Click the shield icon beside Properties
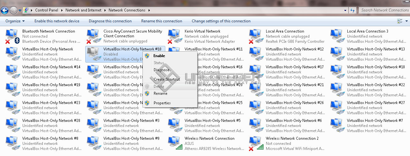This screenshot has width=410, height=156. (x=147, y=103)
